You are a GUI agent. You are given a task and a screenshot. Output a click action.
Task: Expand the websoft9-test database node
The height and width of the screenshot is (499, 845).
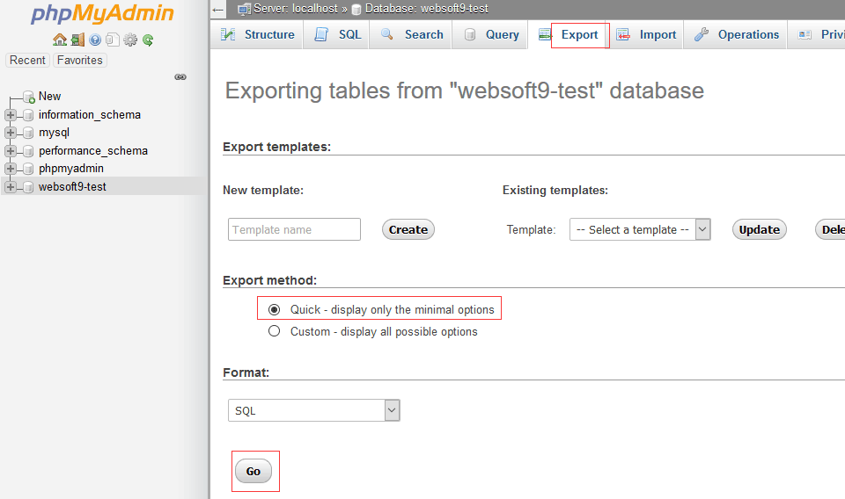11,187
